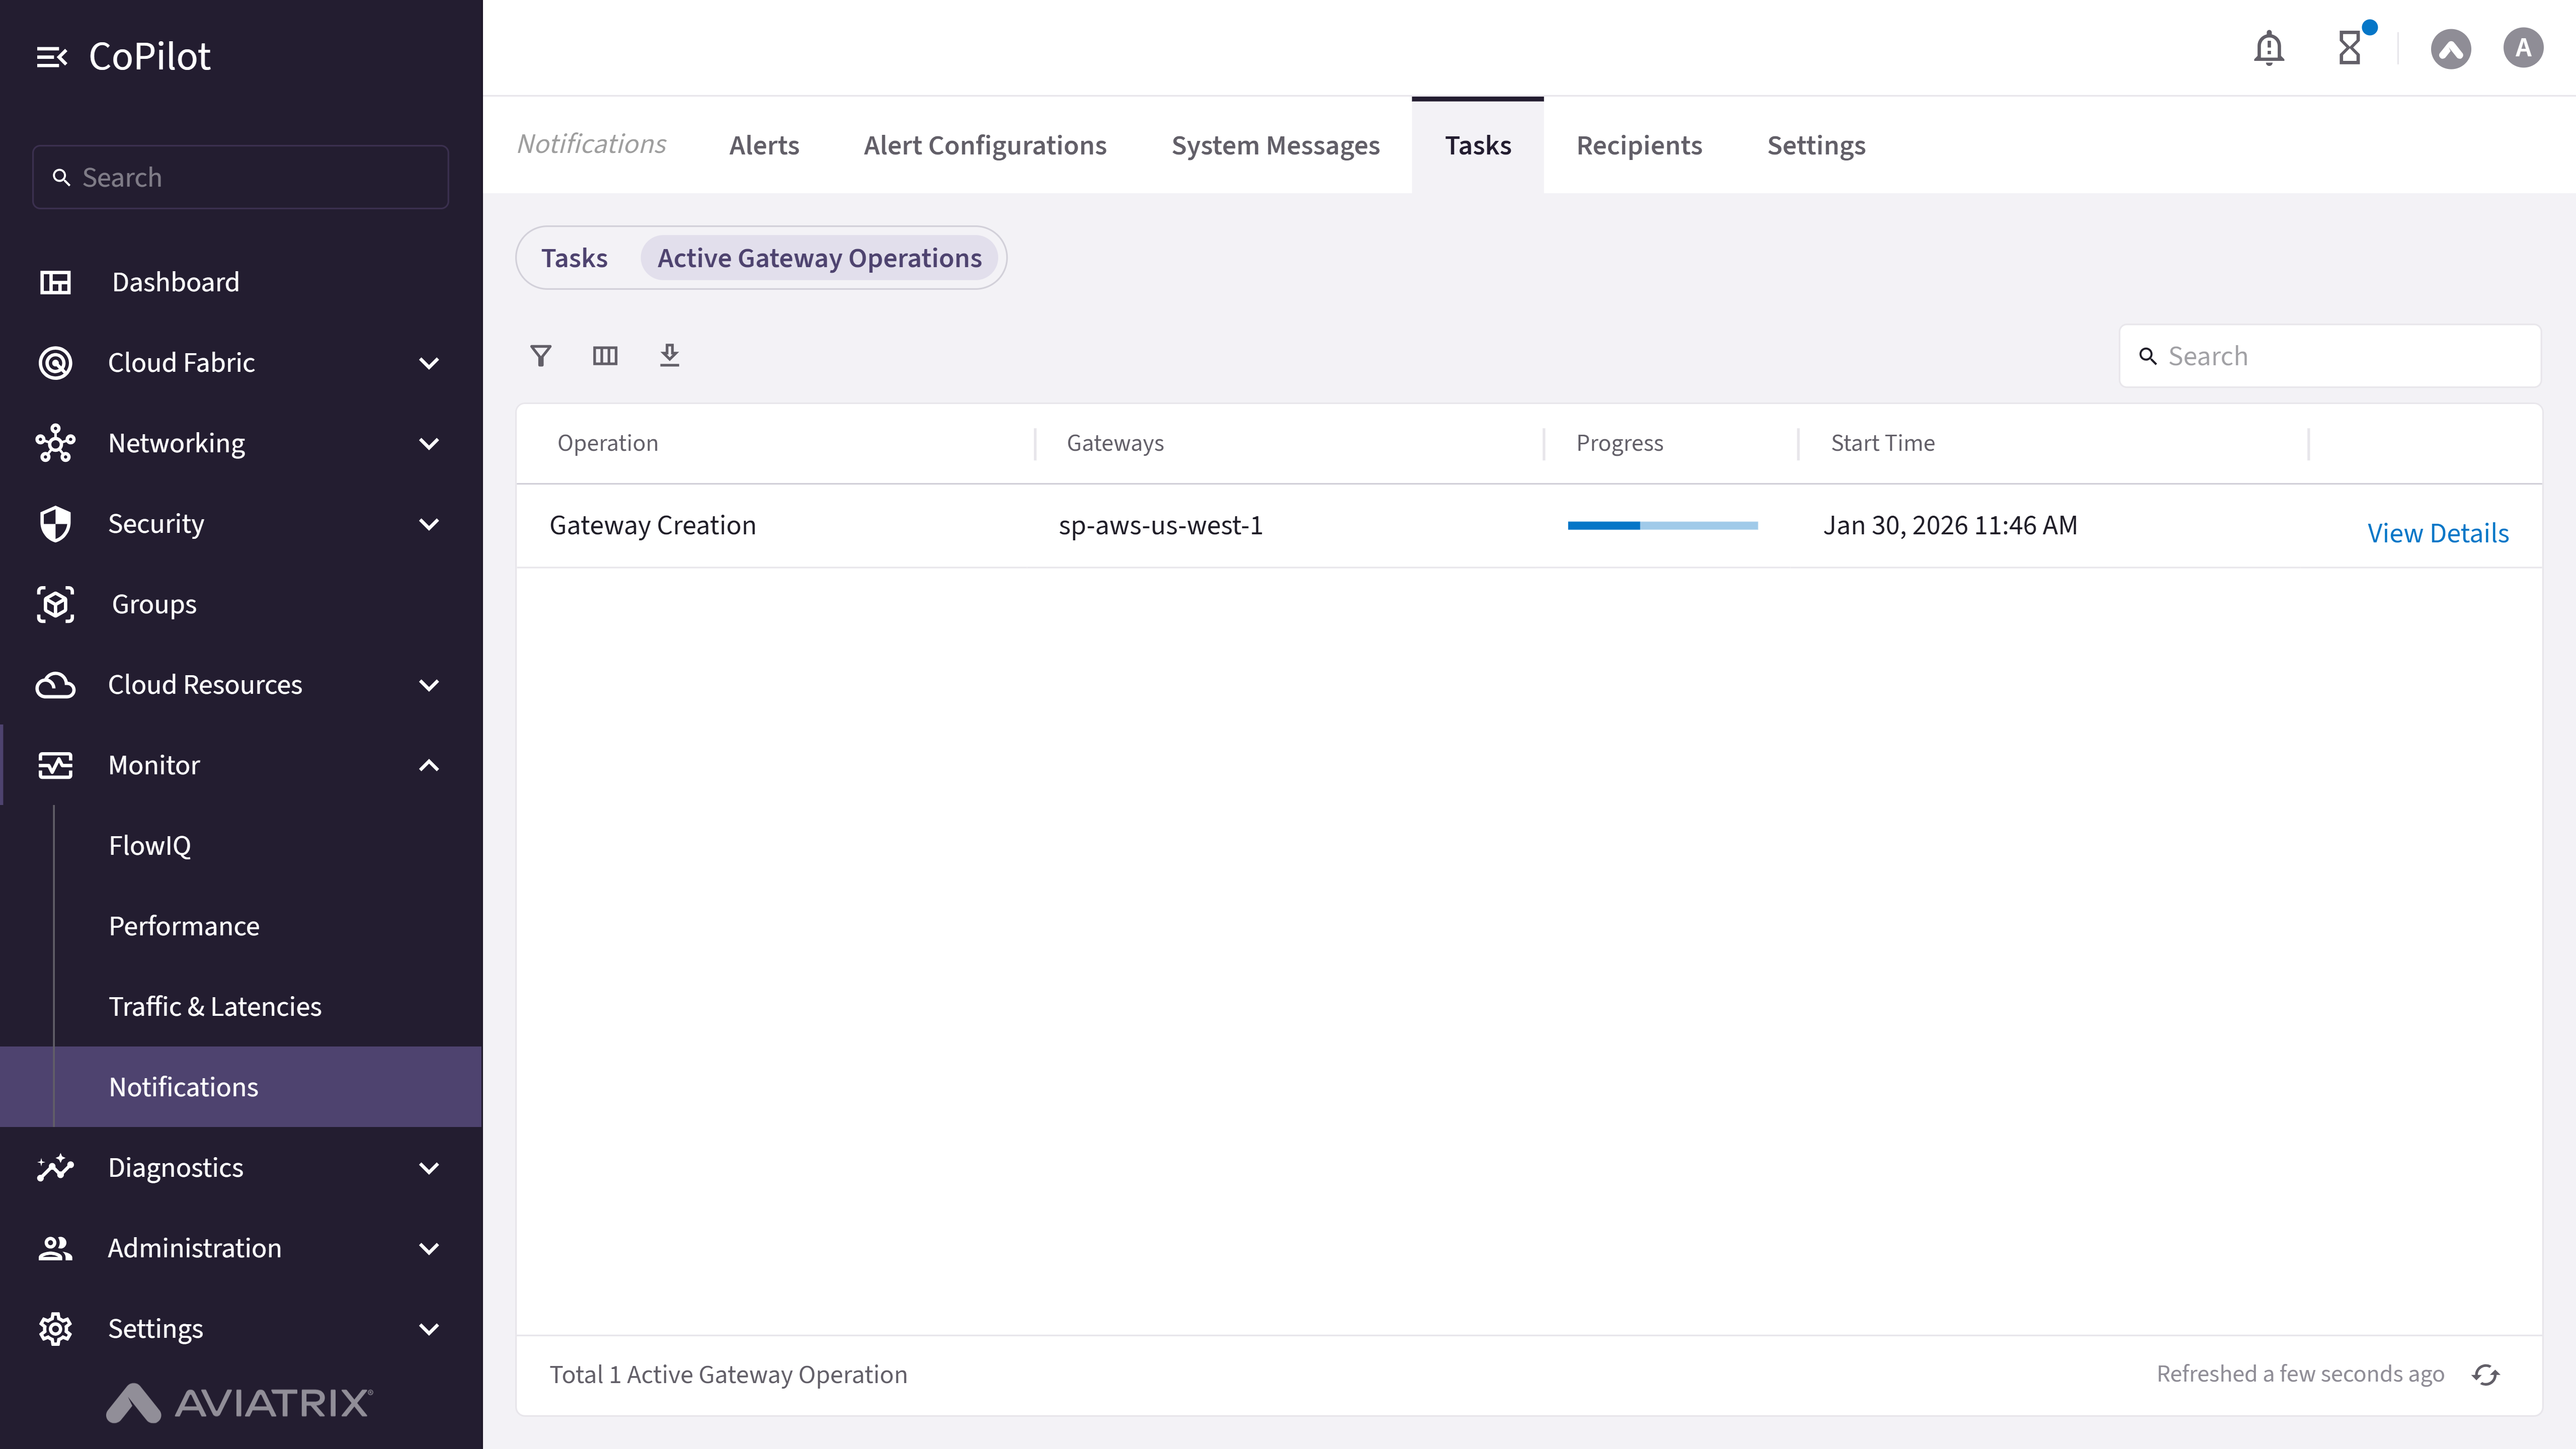Open the notifications bell icon
This screenshot has height=1449, width=2576.
tap(2269, 48)
